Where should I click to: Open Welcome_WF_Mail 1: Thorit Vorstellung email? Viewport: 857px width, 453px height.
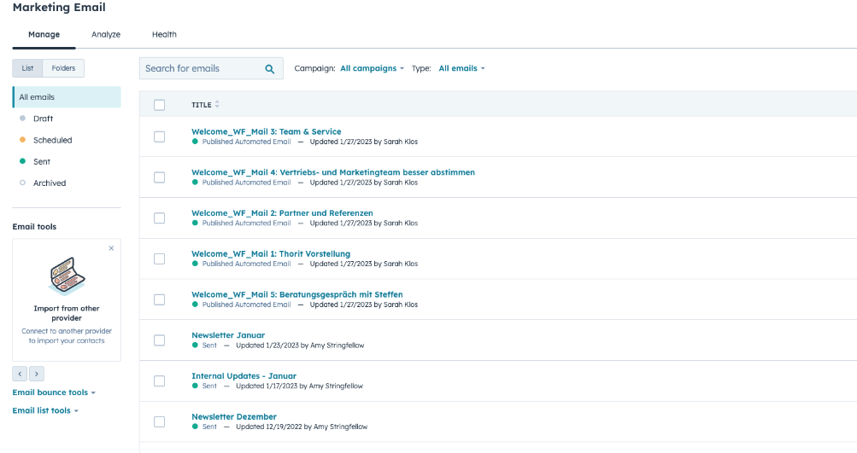point(270,253)
